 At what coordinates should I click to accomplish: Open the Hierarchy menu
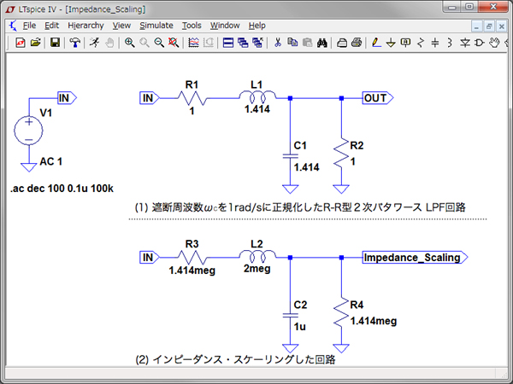[85, 26]
